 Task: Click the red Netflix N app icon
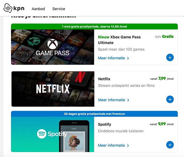80,77
